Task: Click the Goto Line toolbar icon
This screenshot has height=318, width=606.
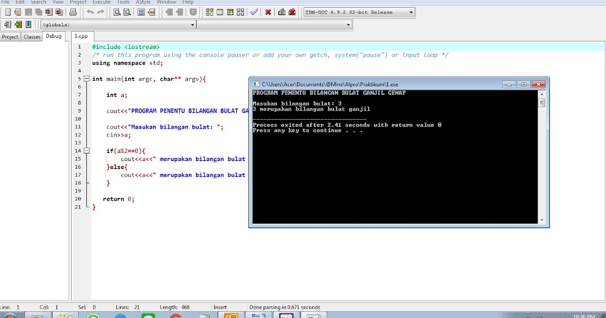Action: pyautogui.click(x=151, y=12)
